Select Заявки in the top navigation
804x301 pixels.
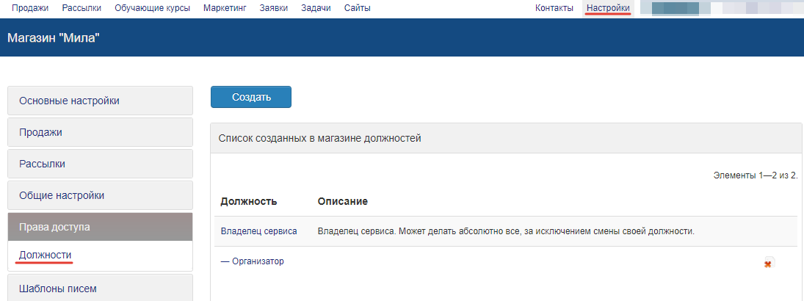pyautogui.click(x=273, y=8)
